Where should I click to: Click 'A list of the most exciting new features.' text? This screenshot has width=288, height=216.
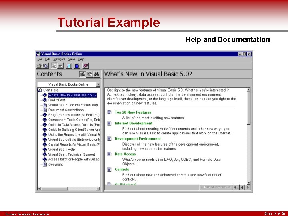[153, 118]
